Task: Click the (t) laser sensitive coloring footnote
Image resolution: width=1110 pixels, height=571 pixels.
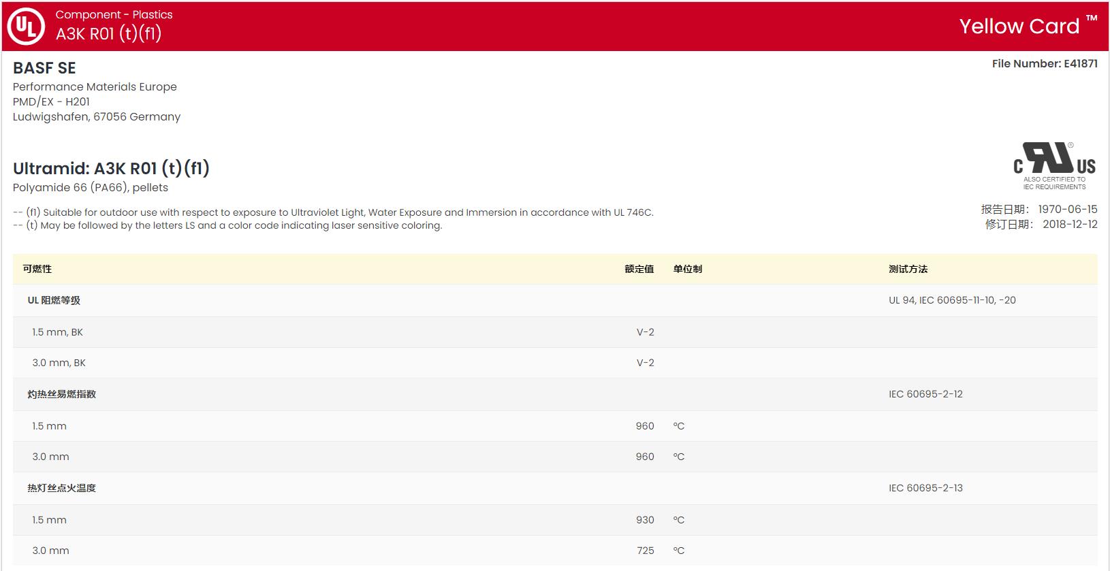Action: pyautogui.click(x=227, y=225)
